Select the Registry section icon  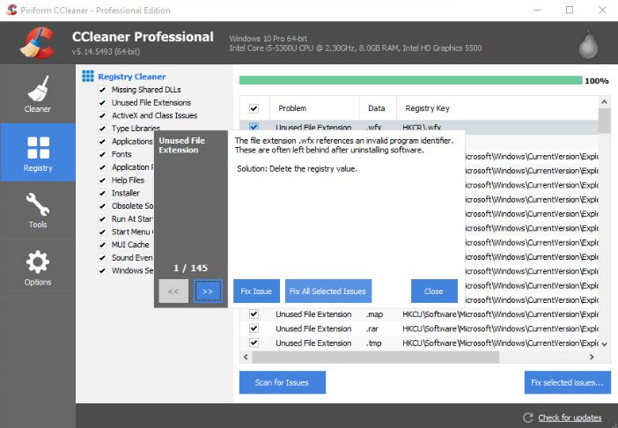[38, 147]
